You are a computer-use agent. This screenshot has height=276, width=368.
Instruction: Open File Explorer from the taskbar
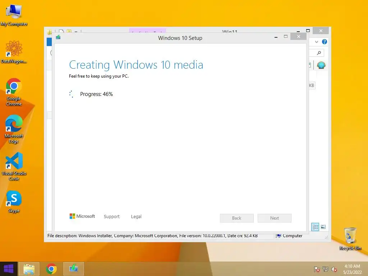29,269
